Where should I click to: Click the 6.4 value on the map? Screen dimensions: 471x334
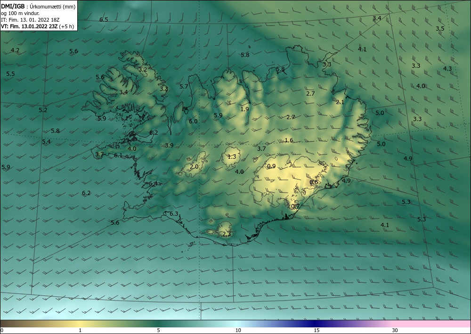pos(153,184)
